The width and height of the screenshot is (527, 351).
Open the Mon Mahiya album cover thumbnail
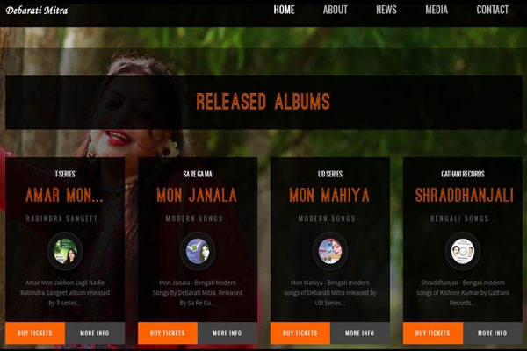coord(330,251)
